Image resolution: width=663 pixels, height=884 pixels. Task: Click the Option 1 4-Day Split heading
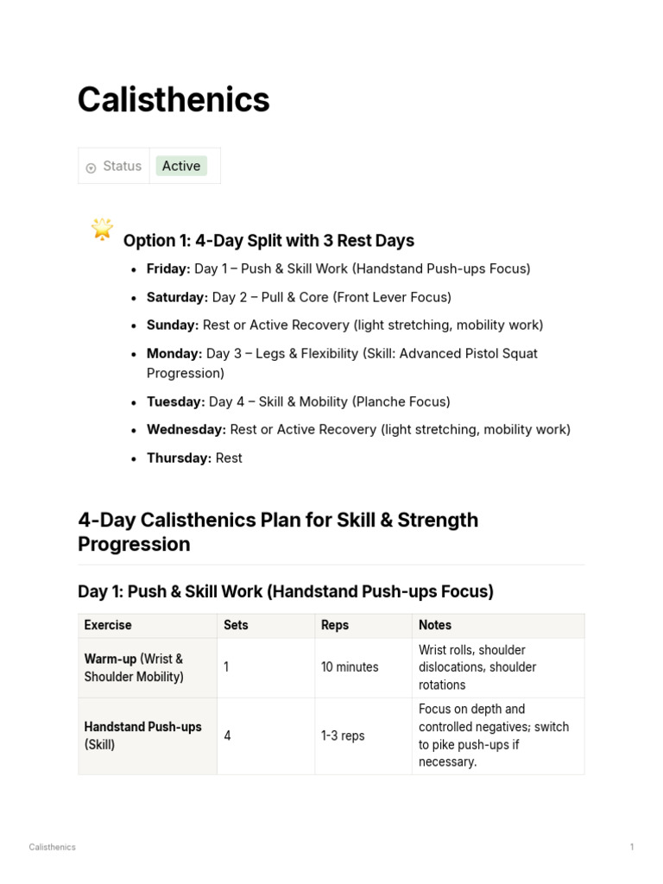[x=268, y=241]
